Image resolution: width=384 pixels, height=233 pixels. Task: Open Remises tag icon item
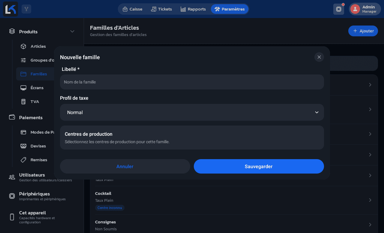[x=23, y=160]
